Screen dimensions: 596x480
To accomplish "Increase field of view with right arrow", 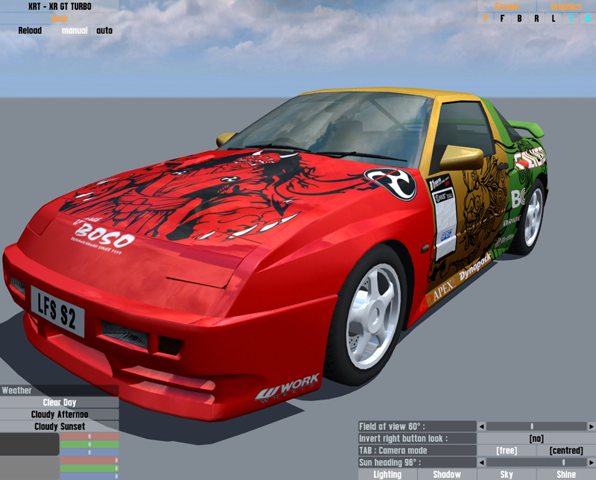I will point(592,426).
